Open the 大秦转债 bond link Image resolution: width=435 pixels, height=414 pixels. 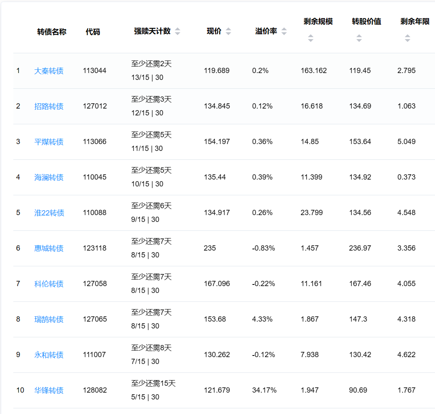click(x=49, y=71)
